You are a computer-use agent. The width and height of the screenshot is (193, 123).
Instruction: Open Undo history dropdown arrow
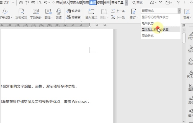tap(49, 3)
